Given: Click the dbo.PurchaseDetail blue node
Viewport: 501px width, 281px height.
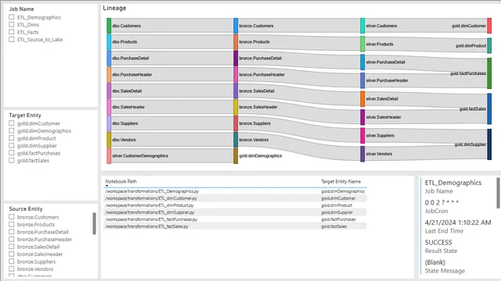Looking at the screenshot, I should 109,59.
